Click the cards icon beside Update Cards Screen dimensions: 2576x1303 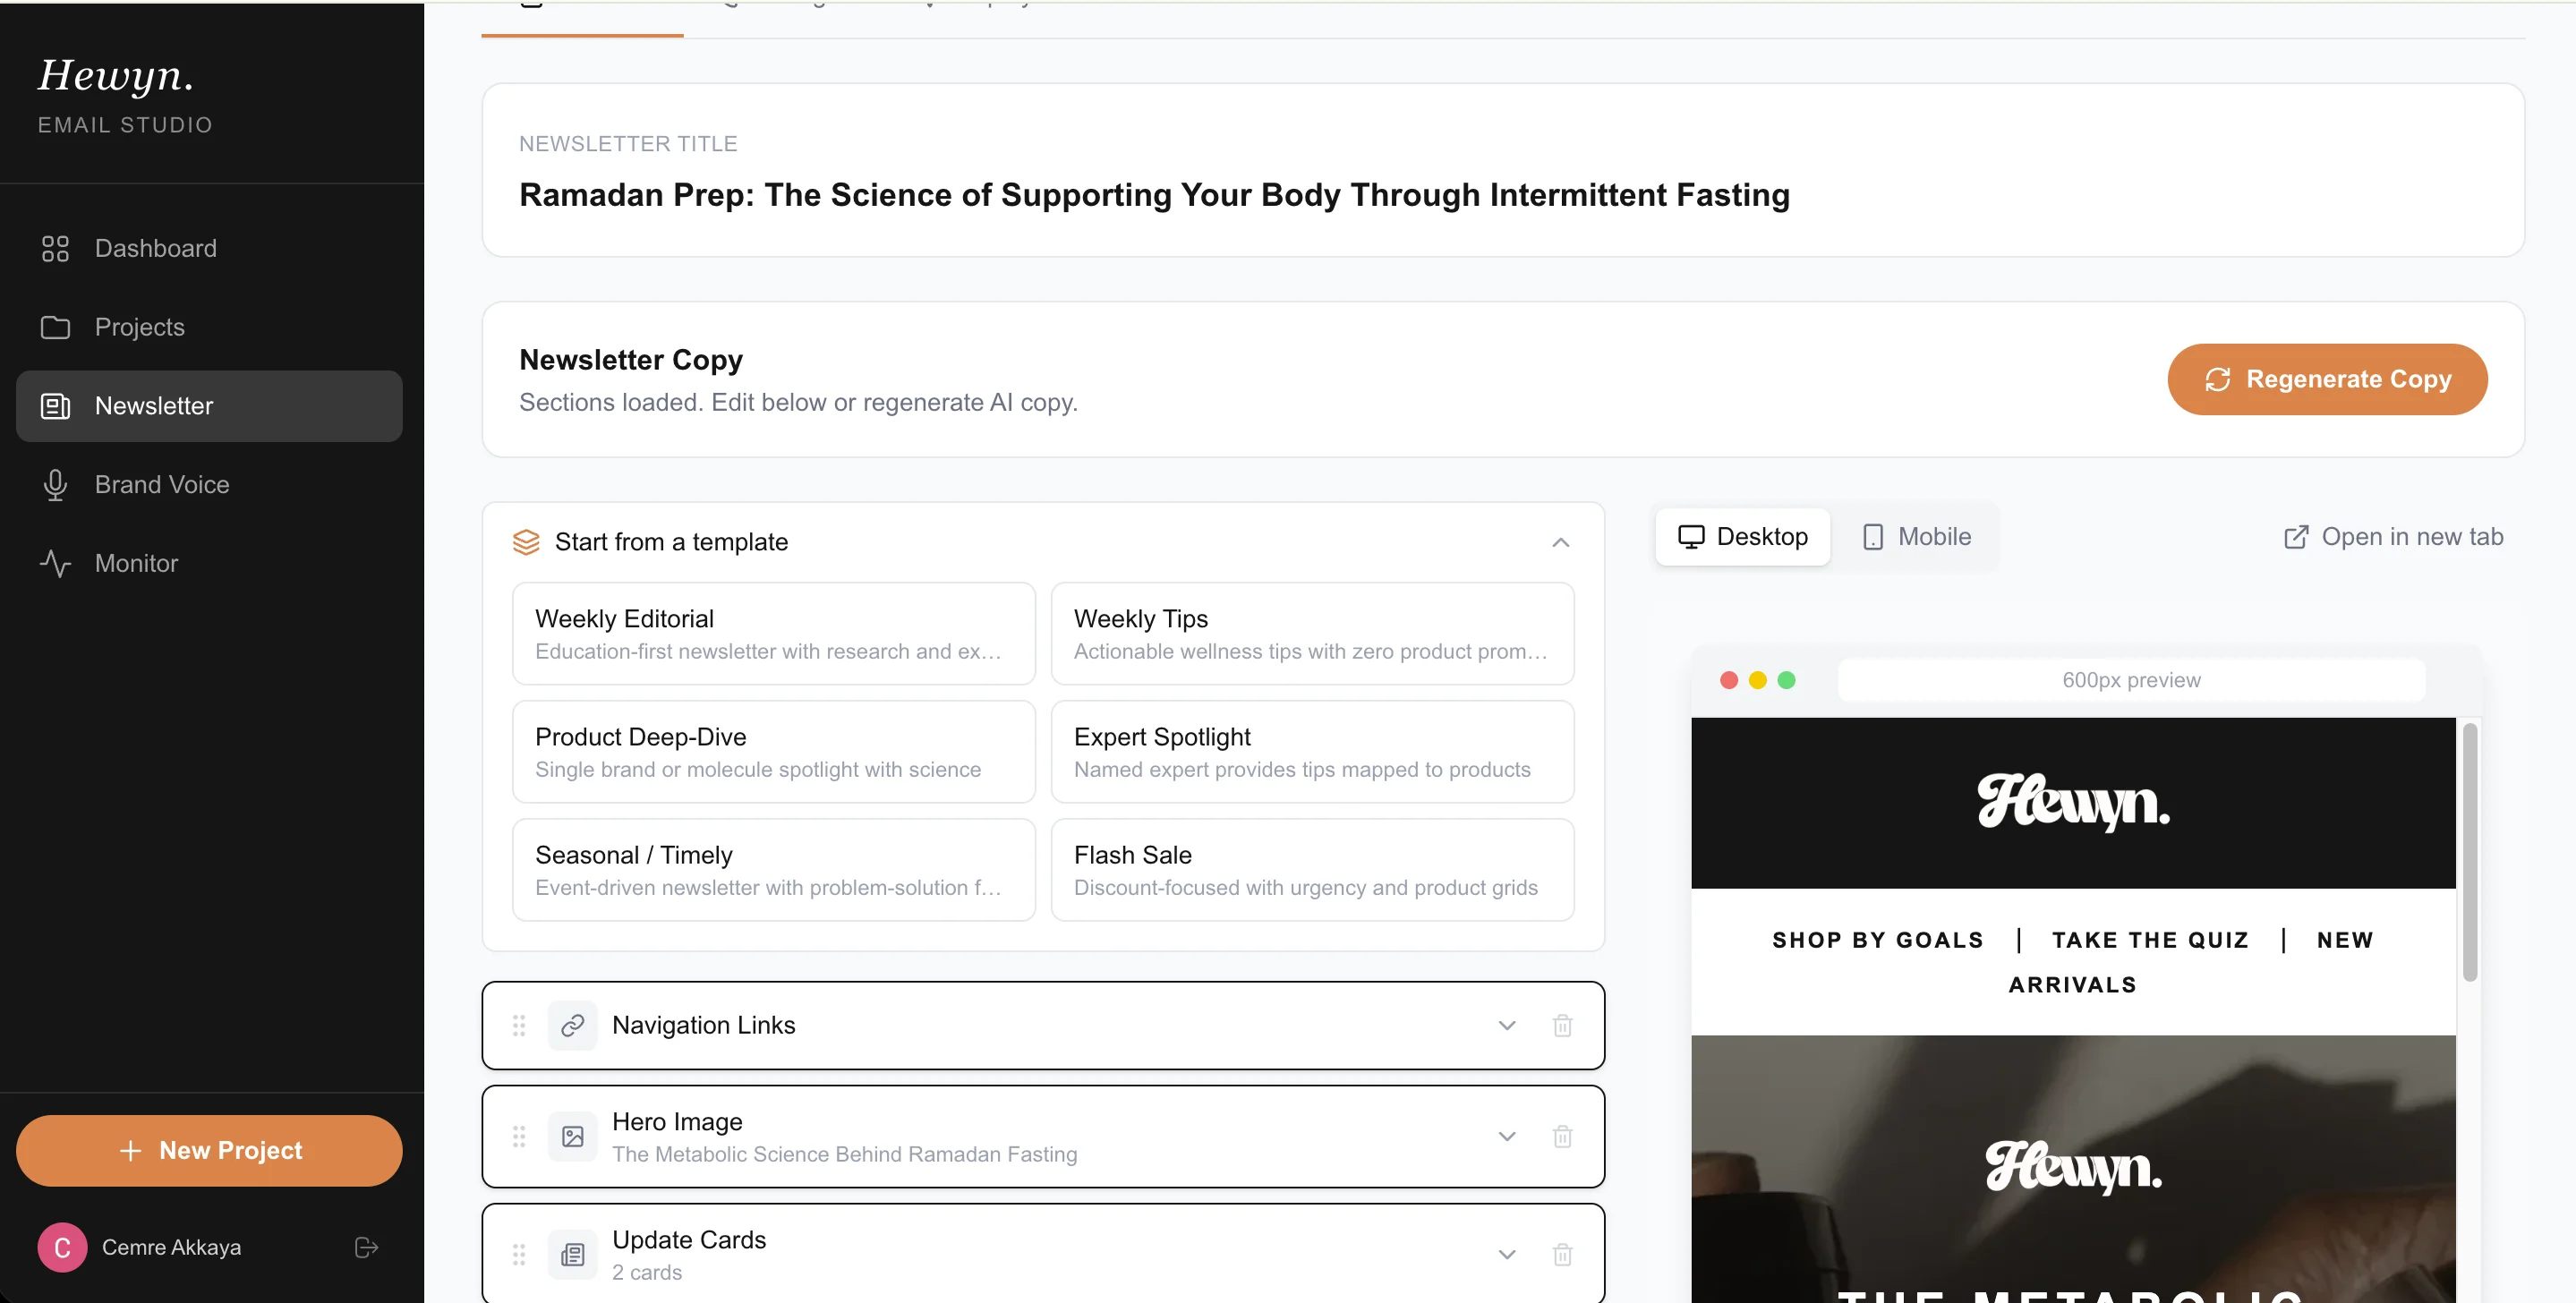click(x=573, y=1254)
